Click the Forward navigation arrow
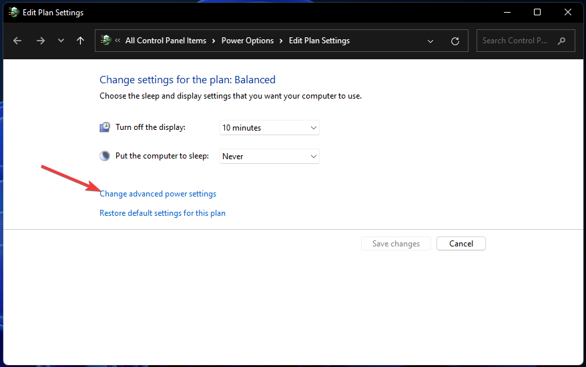 (41, 41)
